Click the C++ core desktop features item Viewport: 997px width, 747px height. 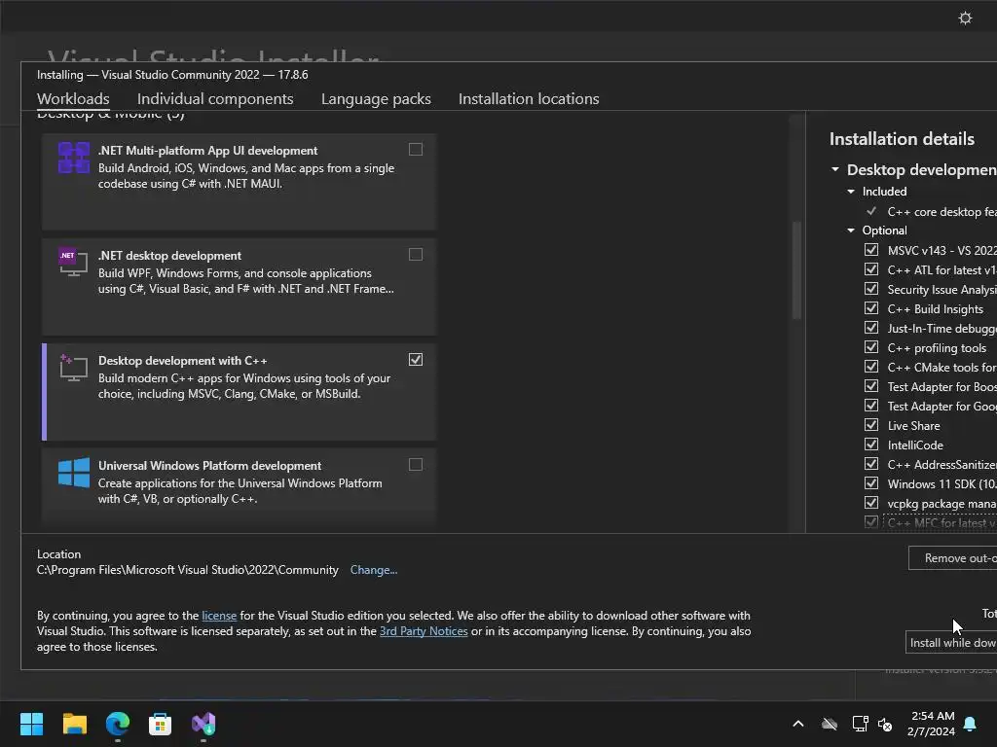(x=942, y=211)
